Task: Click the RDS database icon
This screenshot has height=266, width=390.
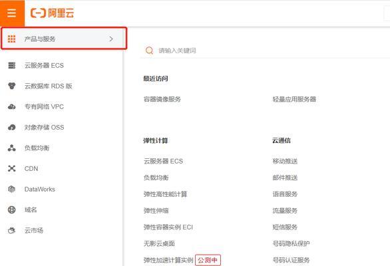Action: 12,86
